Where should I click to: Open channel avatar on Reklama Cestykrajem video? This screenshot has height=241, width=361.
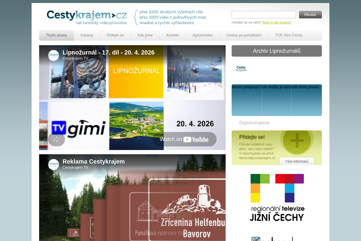click(x=54, y=164)
